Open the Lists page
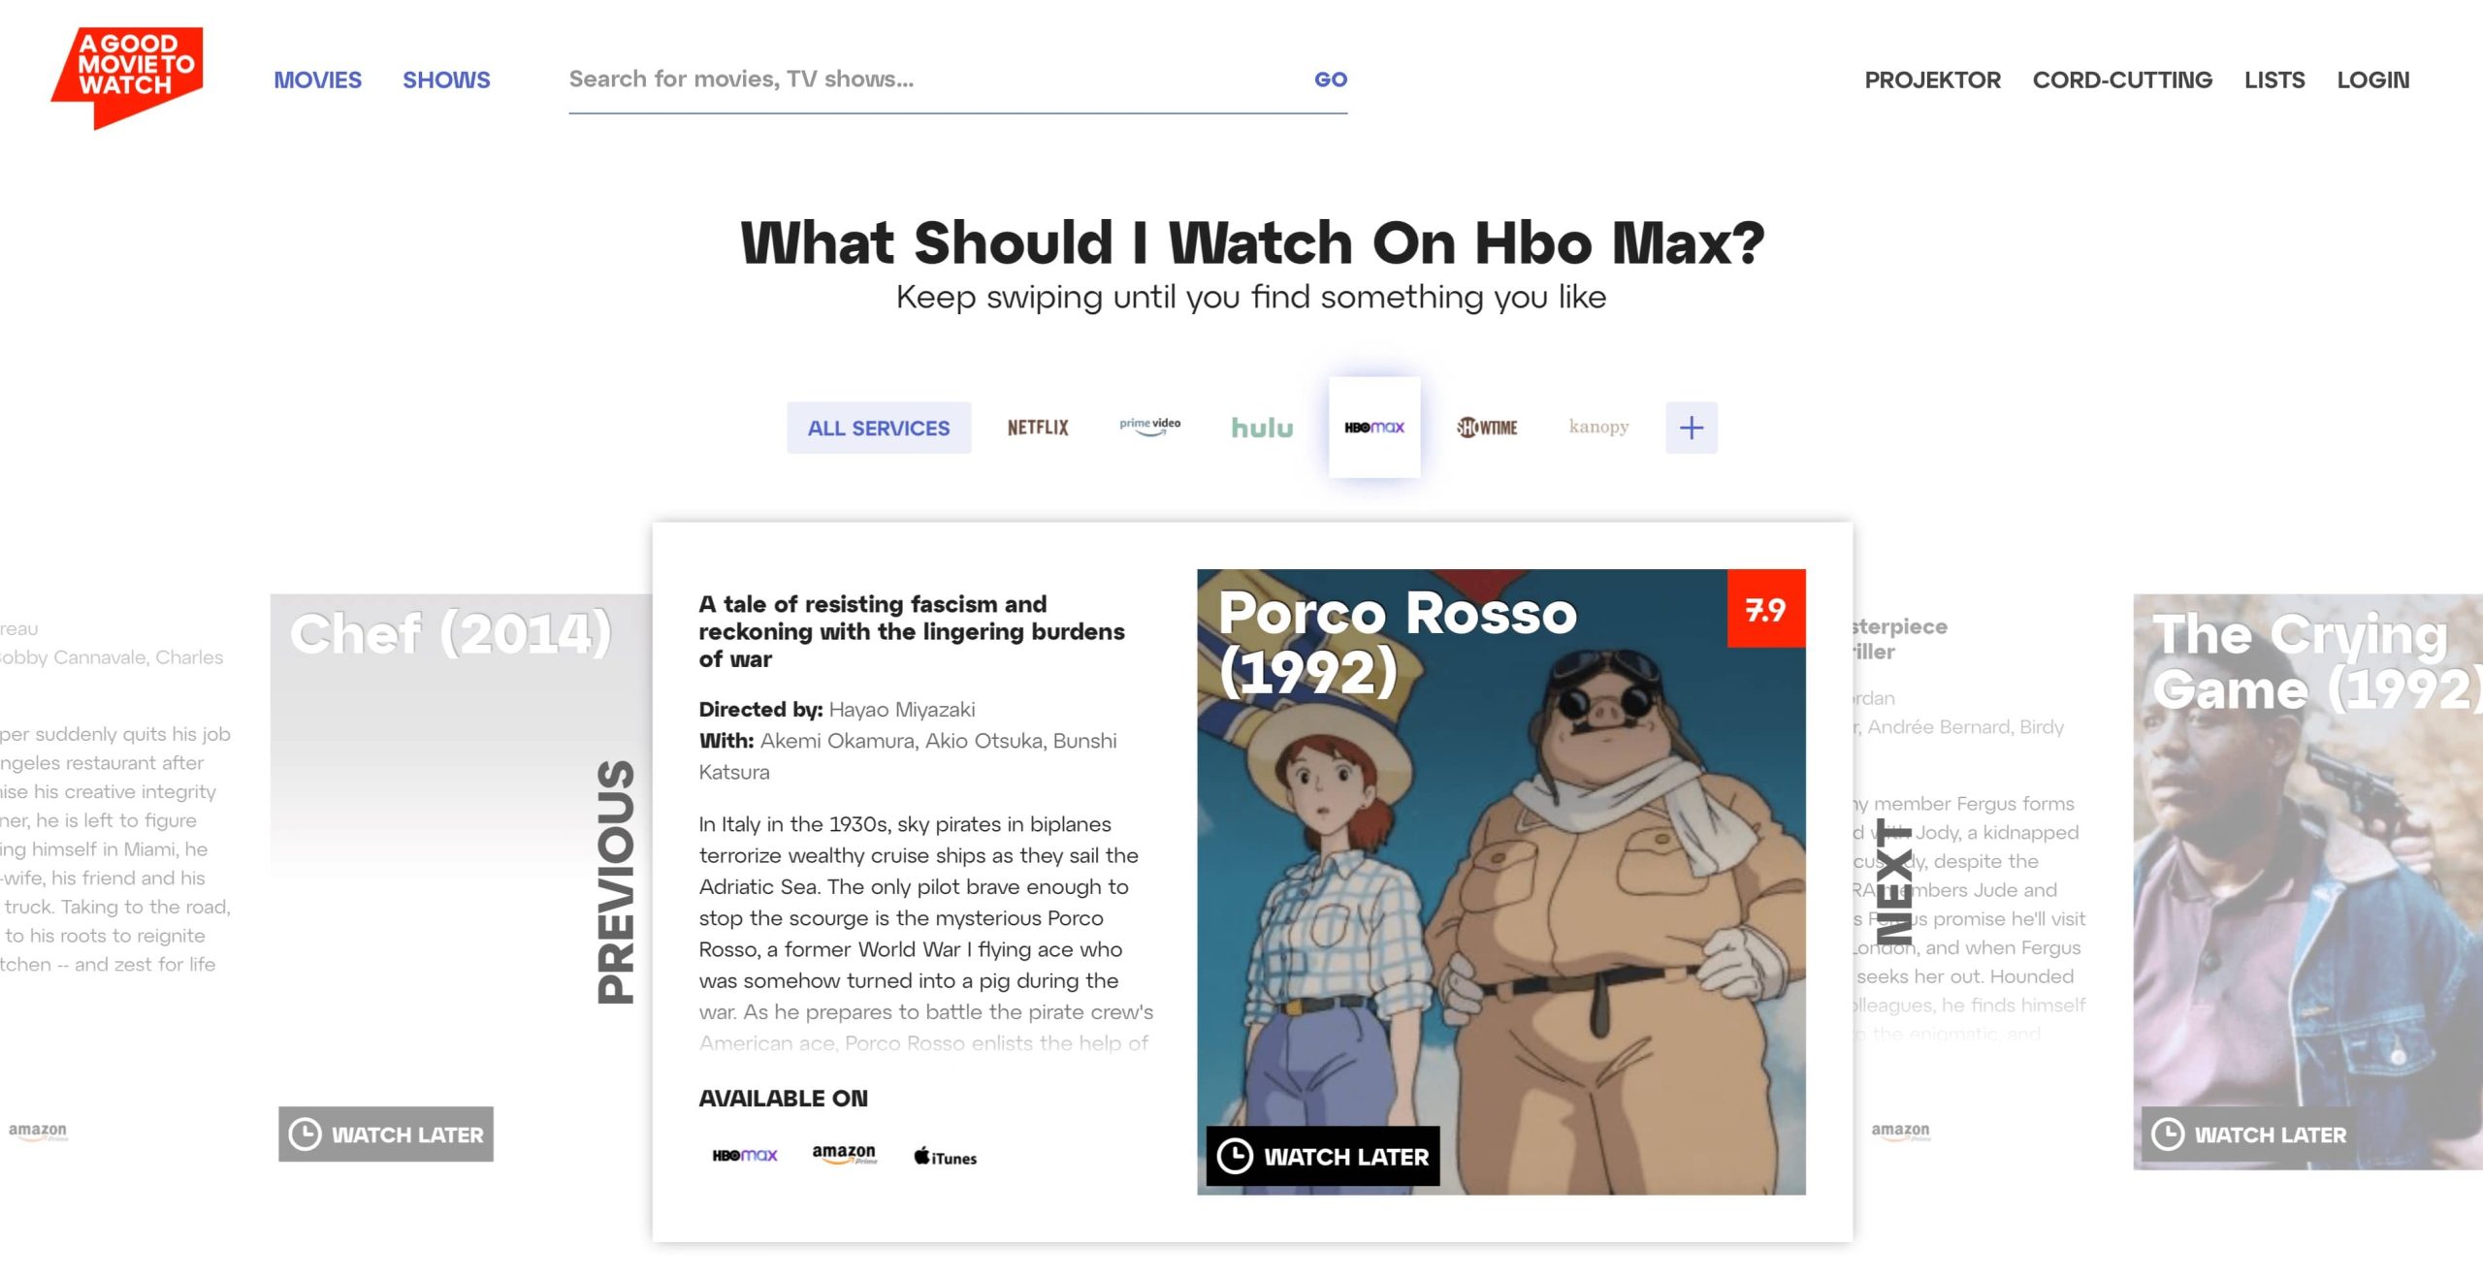This screenshot has height=1278, width=2483. point(2273,80)
